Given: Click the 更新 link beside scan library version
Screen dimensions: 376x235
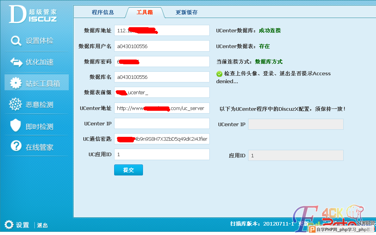Looking at the screenshot, I should pos(303,224).
